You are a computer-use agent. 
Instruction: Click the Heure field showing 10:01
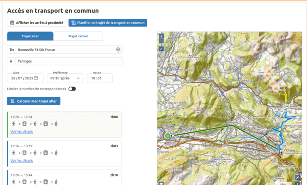tap(100, 78)
